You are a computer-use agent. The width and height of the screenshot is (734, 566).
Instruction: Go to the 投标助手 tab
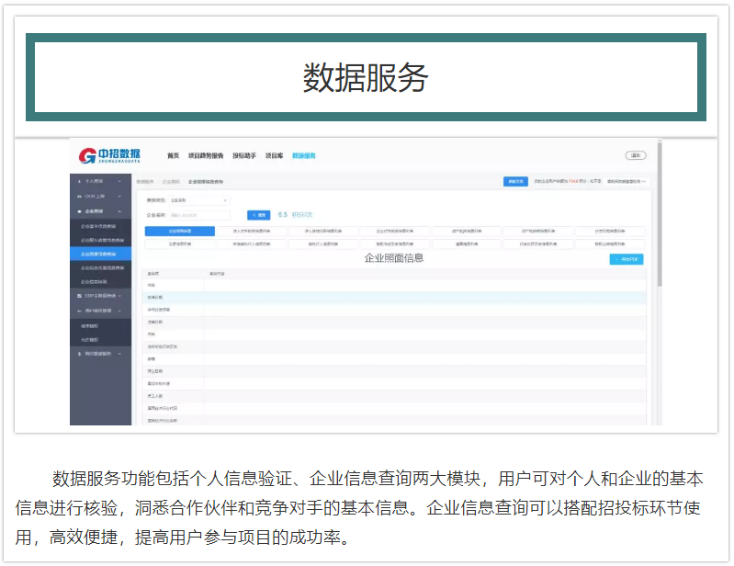point(244,156)
